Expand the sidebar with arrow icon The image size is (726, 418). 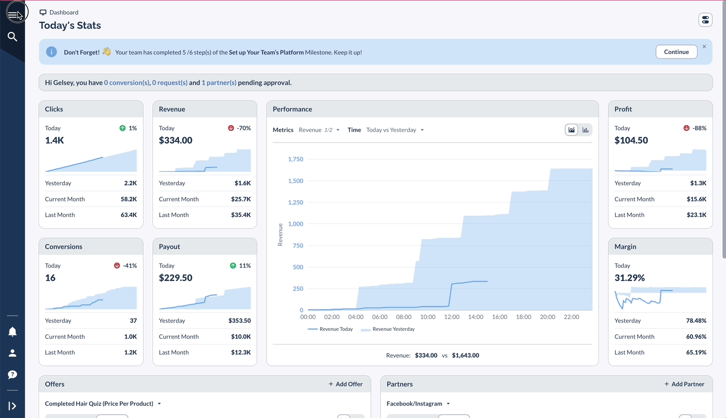(x=12, y=406)
